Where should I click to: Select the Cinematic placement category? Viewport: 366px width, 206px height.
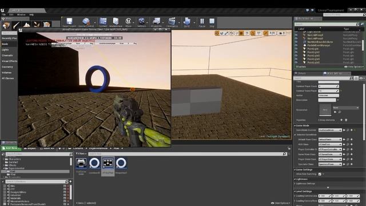[x=7, y=56]
